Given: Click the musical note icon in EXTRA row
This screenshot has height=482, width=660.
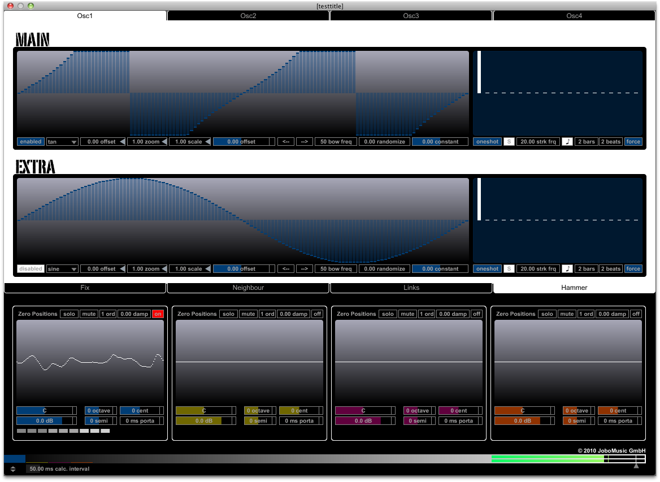Looking at the screenshot, I should [567, 269].
